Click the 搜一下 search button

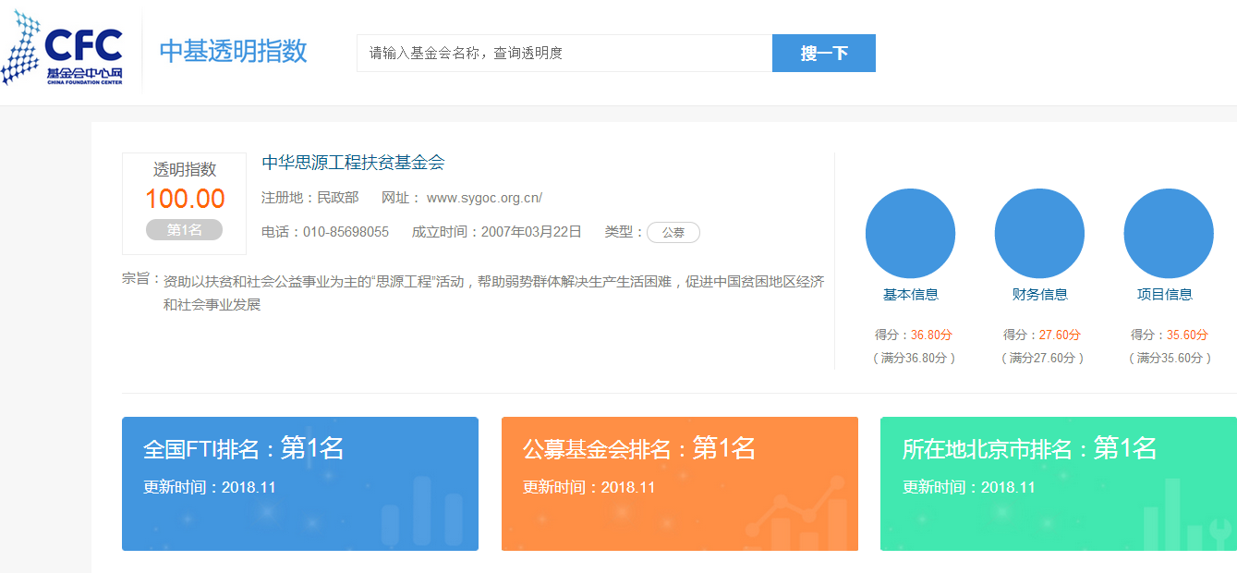tap(824, 53)
